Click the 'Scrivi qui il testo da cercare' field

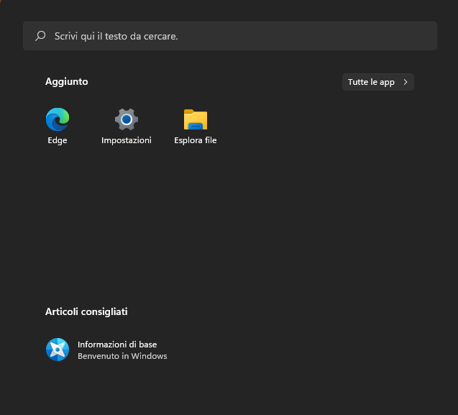click(x=230, y=36)
